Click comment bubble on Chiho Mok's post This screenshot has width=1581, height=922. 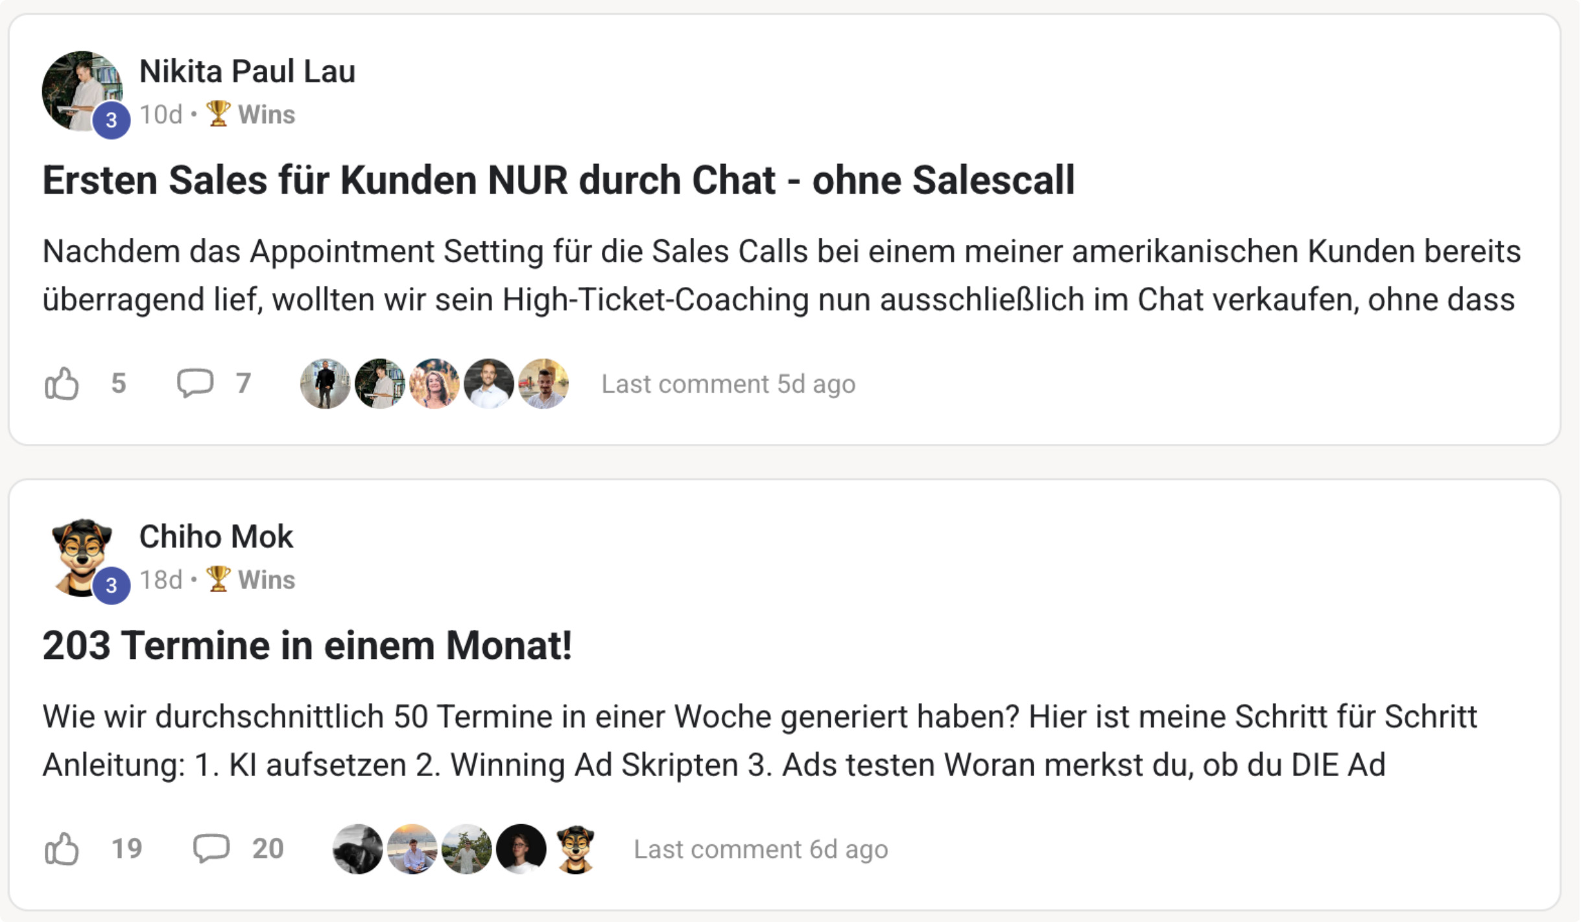coord(211,849)
